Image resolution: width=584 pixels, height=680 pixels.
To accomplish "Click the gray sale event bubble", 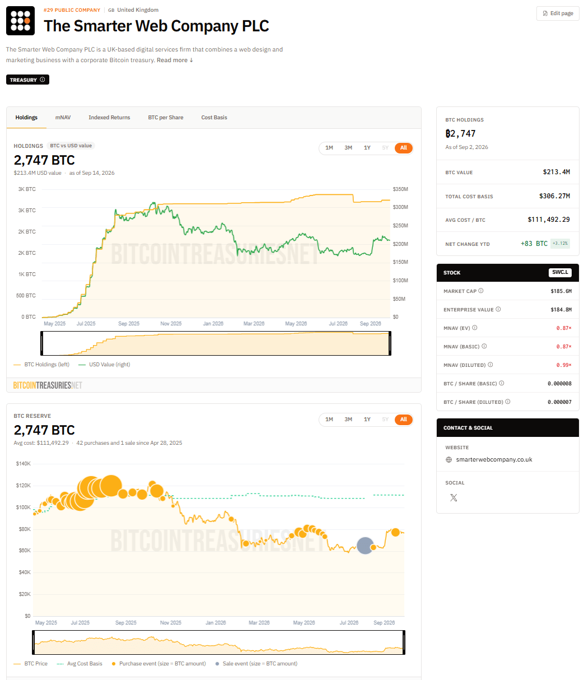I will coord(365,546).
